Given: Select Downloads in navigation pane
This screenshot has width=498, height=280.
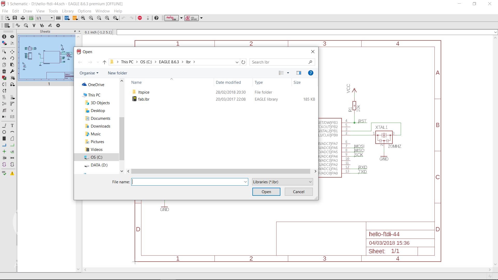Looking at the screenshot, I should pos(100,126).
